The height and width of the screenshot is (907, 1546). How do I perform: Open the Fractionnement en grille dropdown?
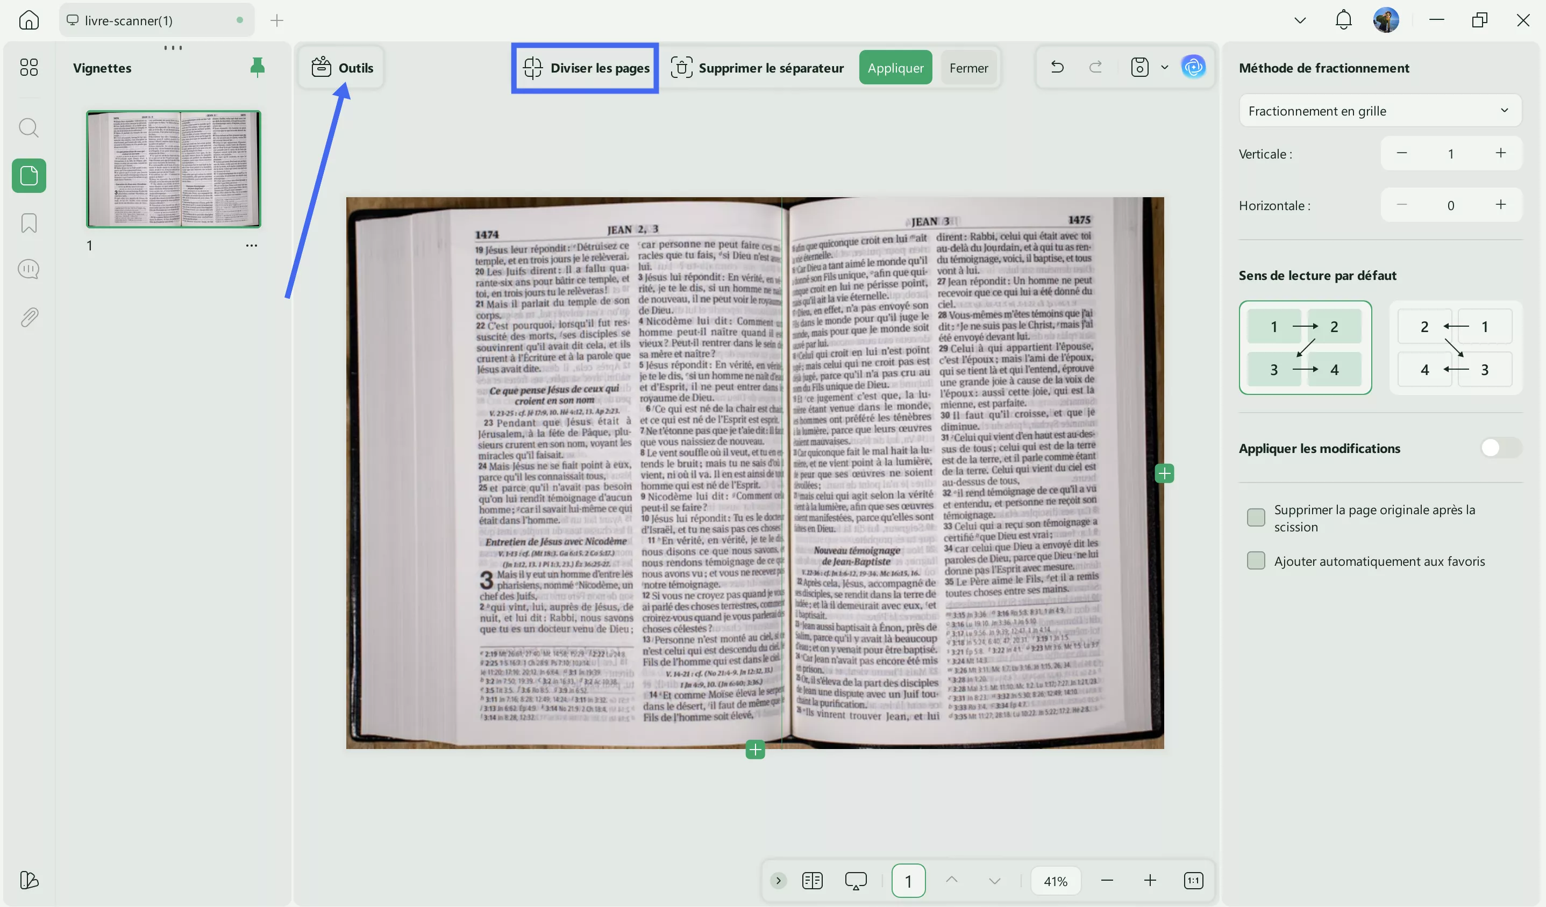coord(1379,111)
